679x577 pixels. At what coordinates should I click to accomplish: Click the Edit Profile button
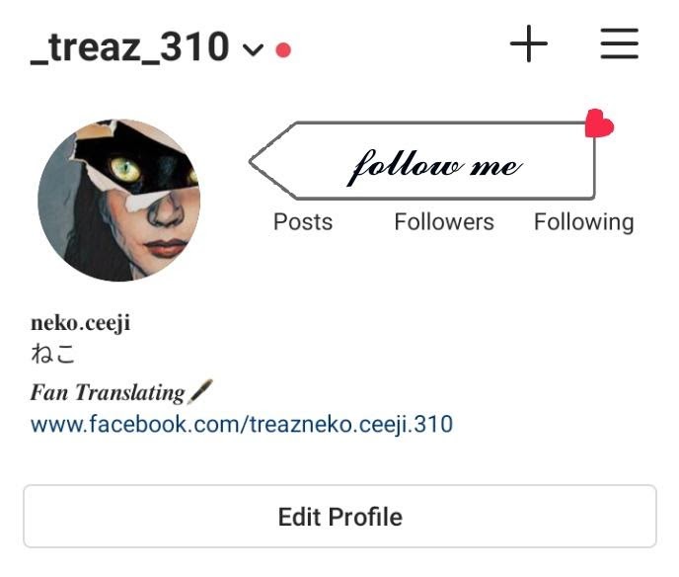coord(339,517)
